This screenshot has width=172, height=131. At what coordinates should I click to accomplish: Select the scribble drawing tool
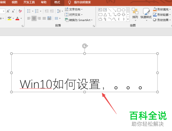pos(105,19)
